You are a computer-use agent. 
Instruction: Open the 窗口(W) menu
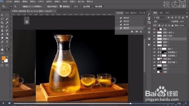(81, 2)
